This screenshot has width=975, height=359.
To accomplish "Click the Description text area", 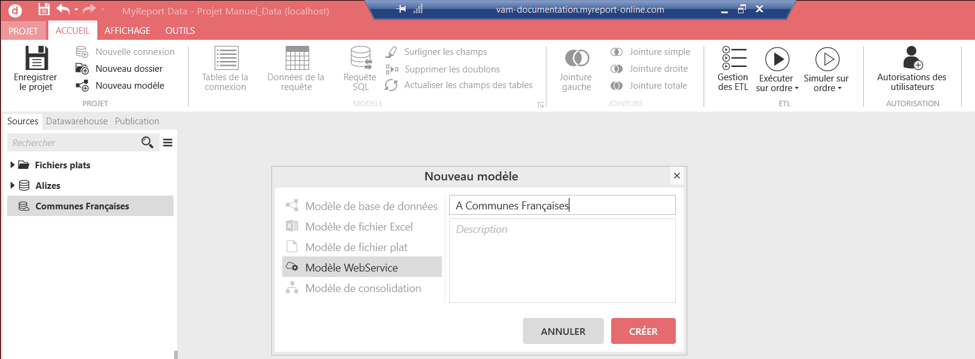I will pyautogui.click(x=562, y=261).
